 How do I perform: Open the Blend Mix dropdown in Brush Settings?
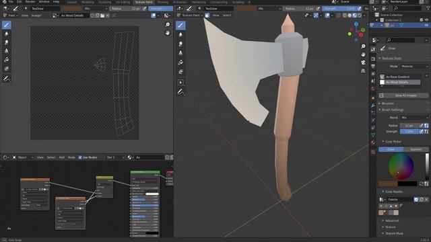click(415, 118)
